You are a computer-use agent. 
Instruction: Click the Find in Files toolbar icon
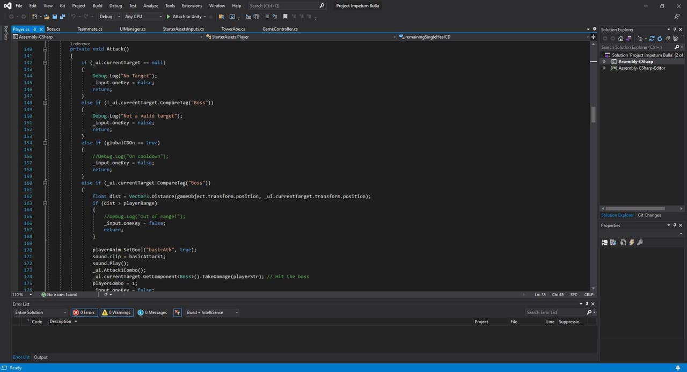tap(222, 17)
